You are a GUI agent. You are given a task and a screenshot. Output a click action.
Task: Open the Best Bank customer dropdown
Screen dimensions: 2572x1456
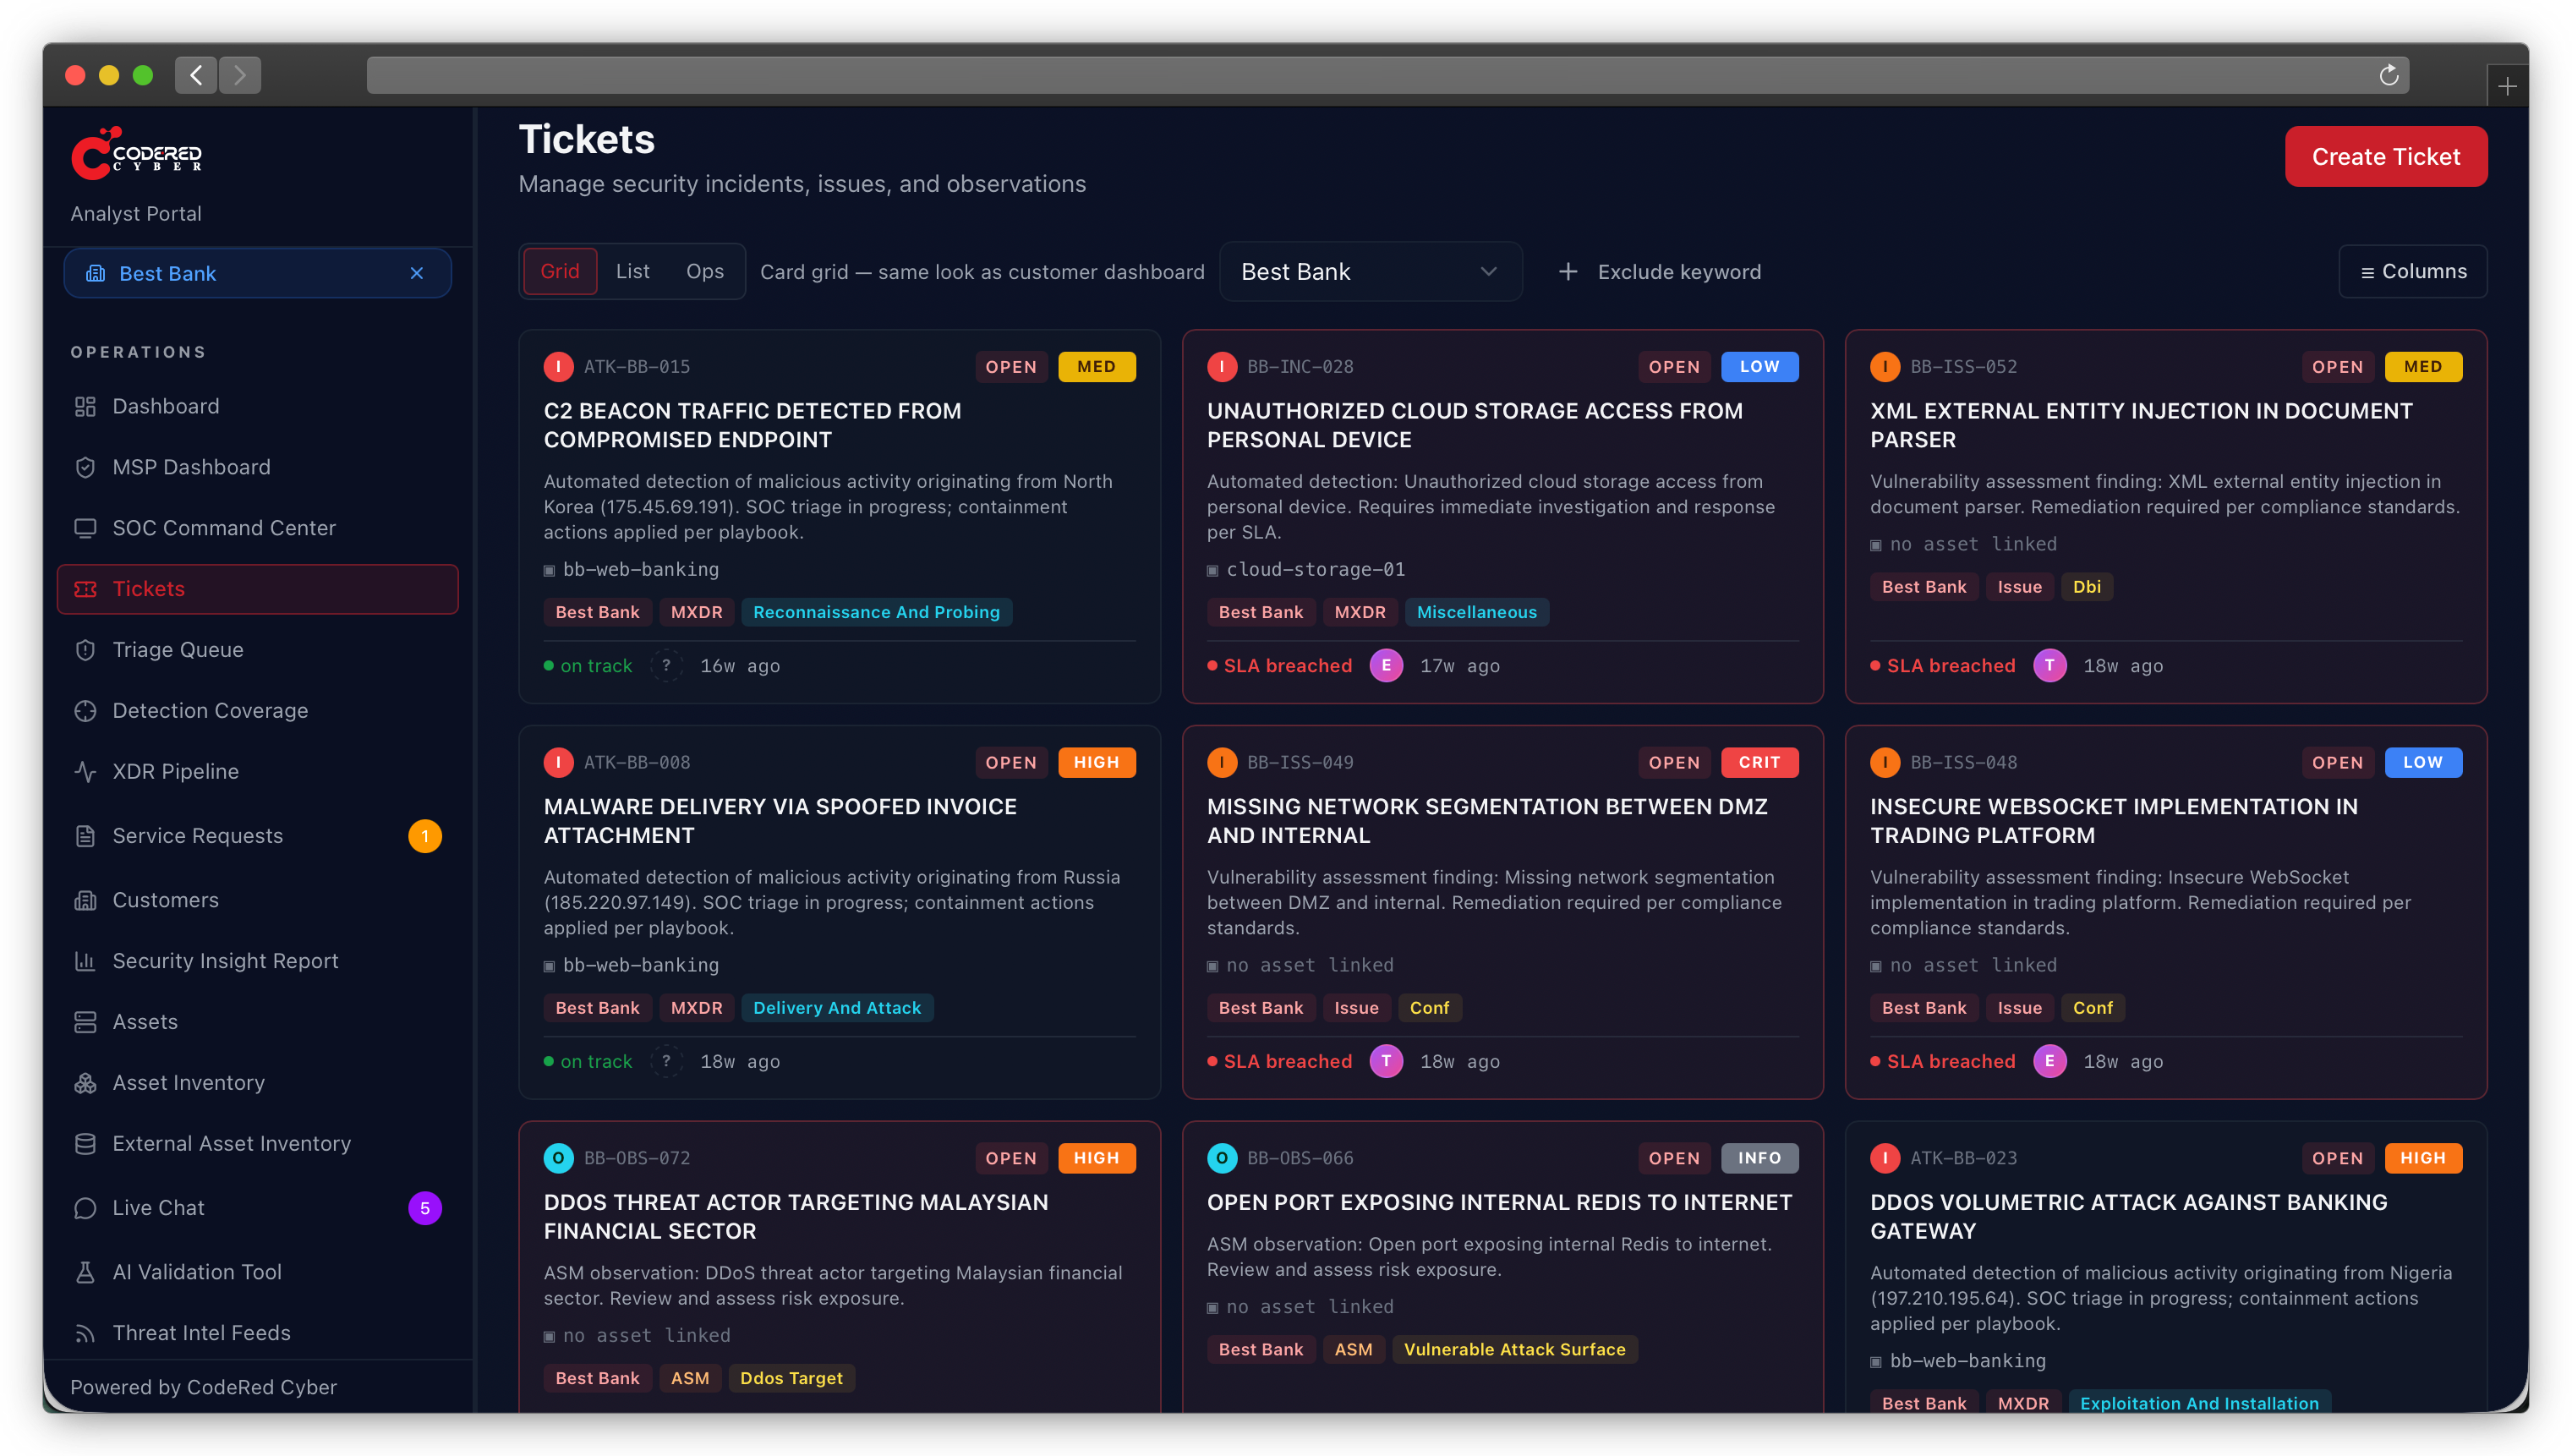tap(1370, 271)
